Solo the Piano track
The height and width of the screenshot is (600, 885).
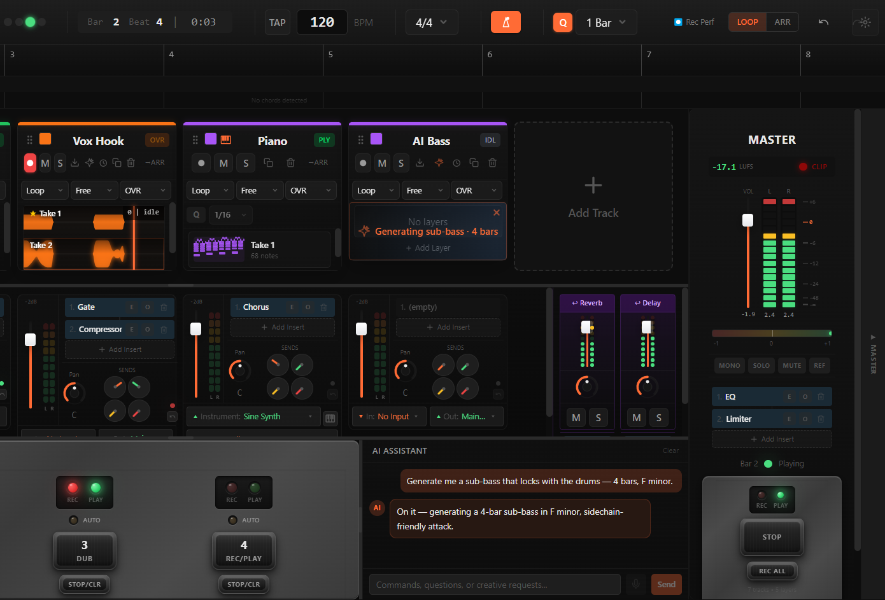(246, 163)
